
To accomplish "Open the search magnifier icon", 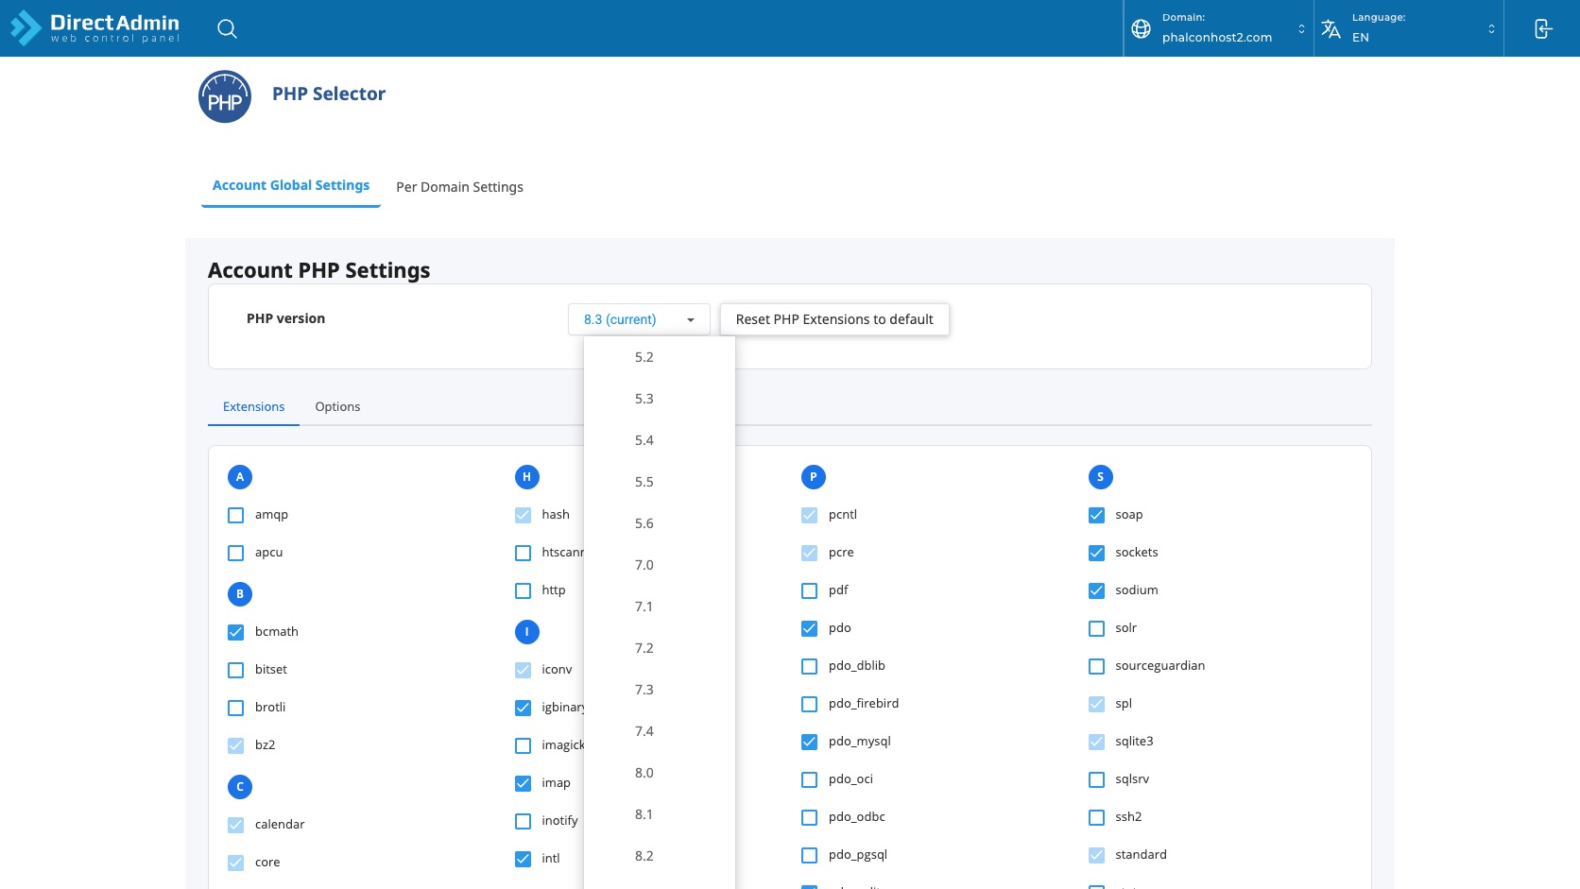I will point(227,28).
